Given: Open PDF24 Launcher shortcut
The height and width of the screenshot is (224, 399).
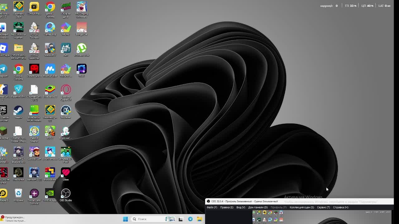Looking at the screenshot, I should point(34,51).
